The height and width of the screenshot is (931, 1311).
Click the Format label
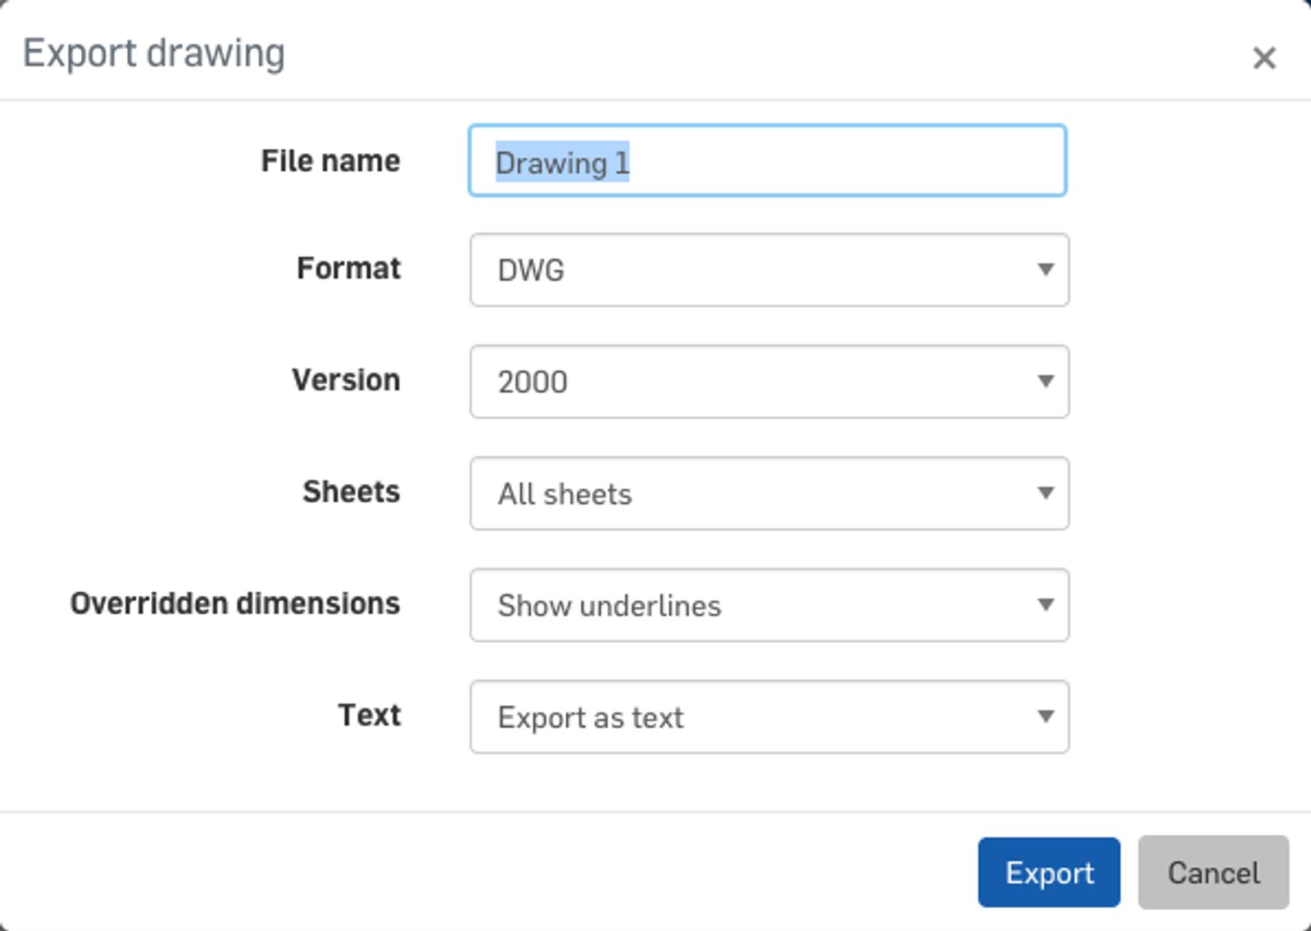pos(348,269)
